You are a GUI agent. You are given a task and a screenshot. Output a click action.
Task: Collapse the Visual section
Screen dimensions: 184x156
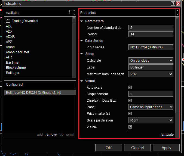pos(82,81)
